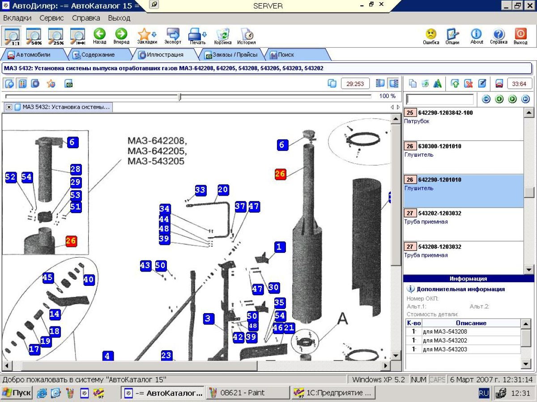The width and height of the screenshot is (537, 402).
Task: Go to next part with green right button
Action: 512,99
